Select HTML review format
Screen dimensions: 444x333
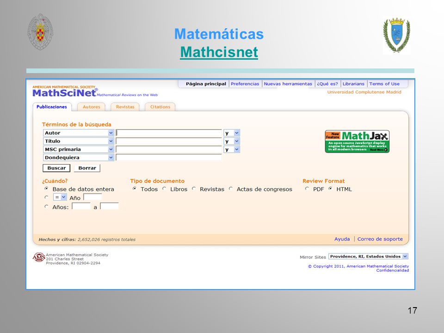tap(330, 189)
